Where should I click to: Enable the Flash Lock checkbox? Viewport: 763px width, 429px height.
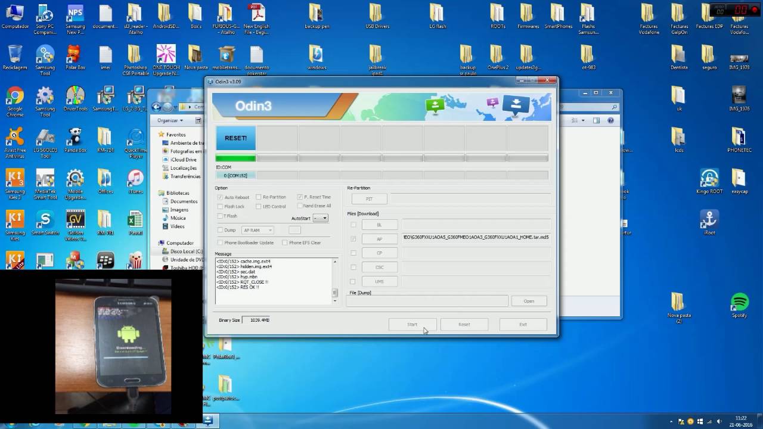pos(221,207)
